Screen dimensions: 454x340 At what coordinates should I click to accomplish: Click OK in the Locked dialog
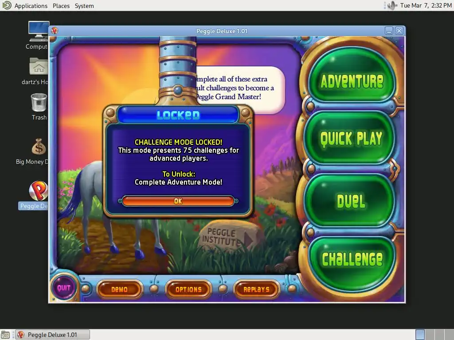[x=178, y=201]
